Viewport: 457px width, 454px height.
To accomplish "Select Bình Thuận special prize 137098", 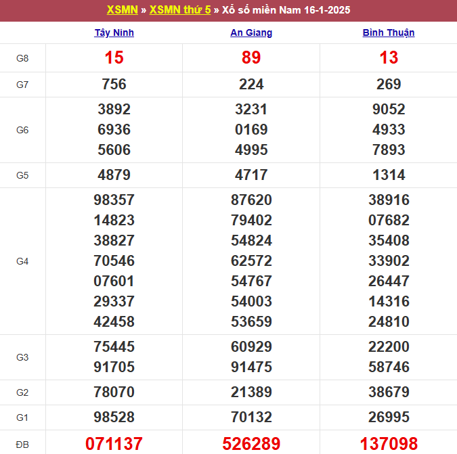I will [x=389, y=444].
